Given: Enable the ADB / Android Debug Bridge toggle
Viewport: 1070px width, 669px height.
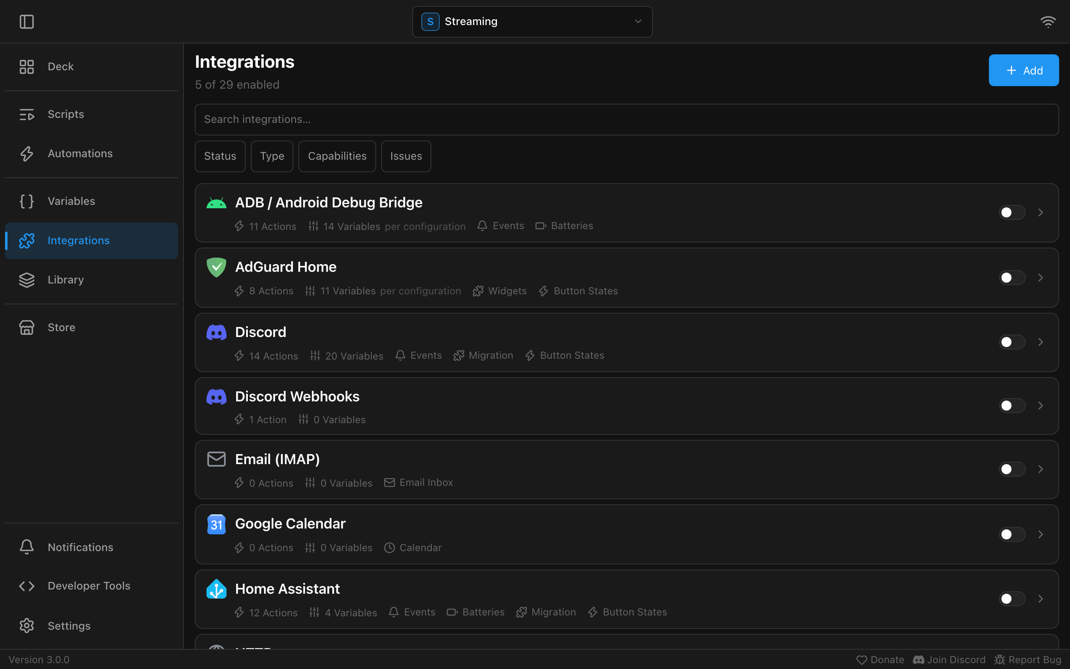Looking at the screenshot, I should [x=1011, y=212].
